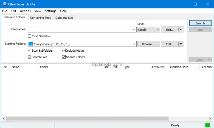Click the Browse... button
Screen dimensions: 214x128
(x=148, y=44)
